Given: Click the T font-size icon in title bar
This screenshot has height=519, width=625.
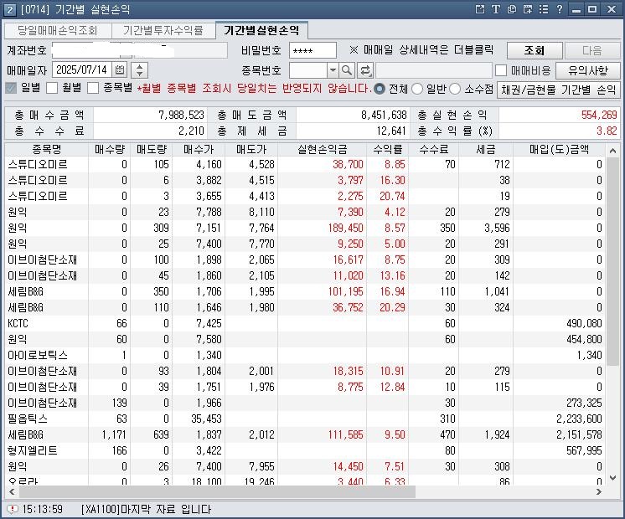Looking at the screenshot, I should point(495,9).
